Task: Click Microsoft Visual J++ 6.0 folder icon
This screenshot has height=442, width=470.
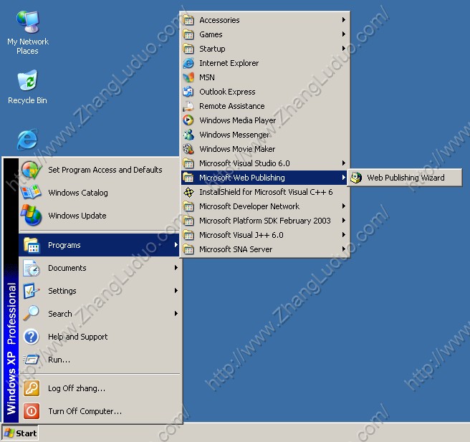Action: click(188, 235)
